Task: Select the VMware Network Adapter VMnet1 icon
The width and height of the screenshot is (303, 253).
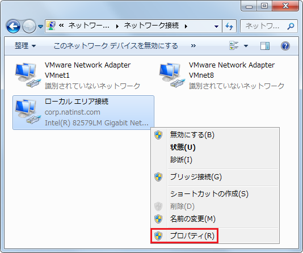Action: pyautogui.click(x=28, y=75)
